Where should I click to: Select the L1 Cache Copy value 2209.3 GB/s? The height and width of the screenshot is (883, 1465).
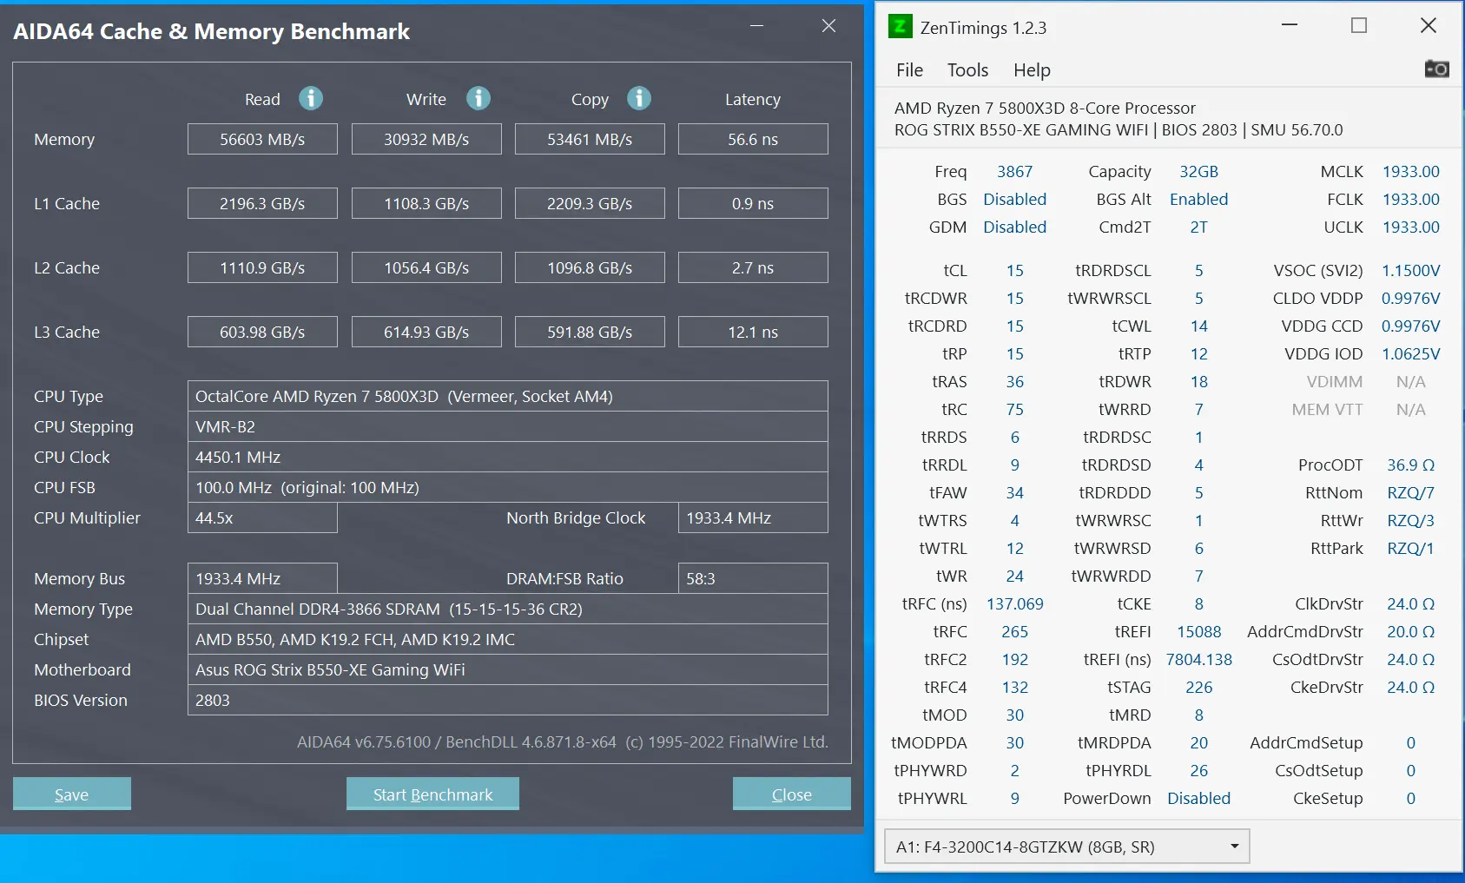click(x=590, y=203)
